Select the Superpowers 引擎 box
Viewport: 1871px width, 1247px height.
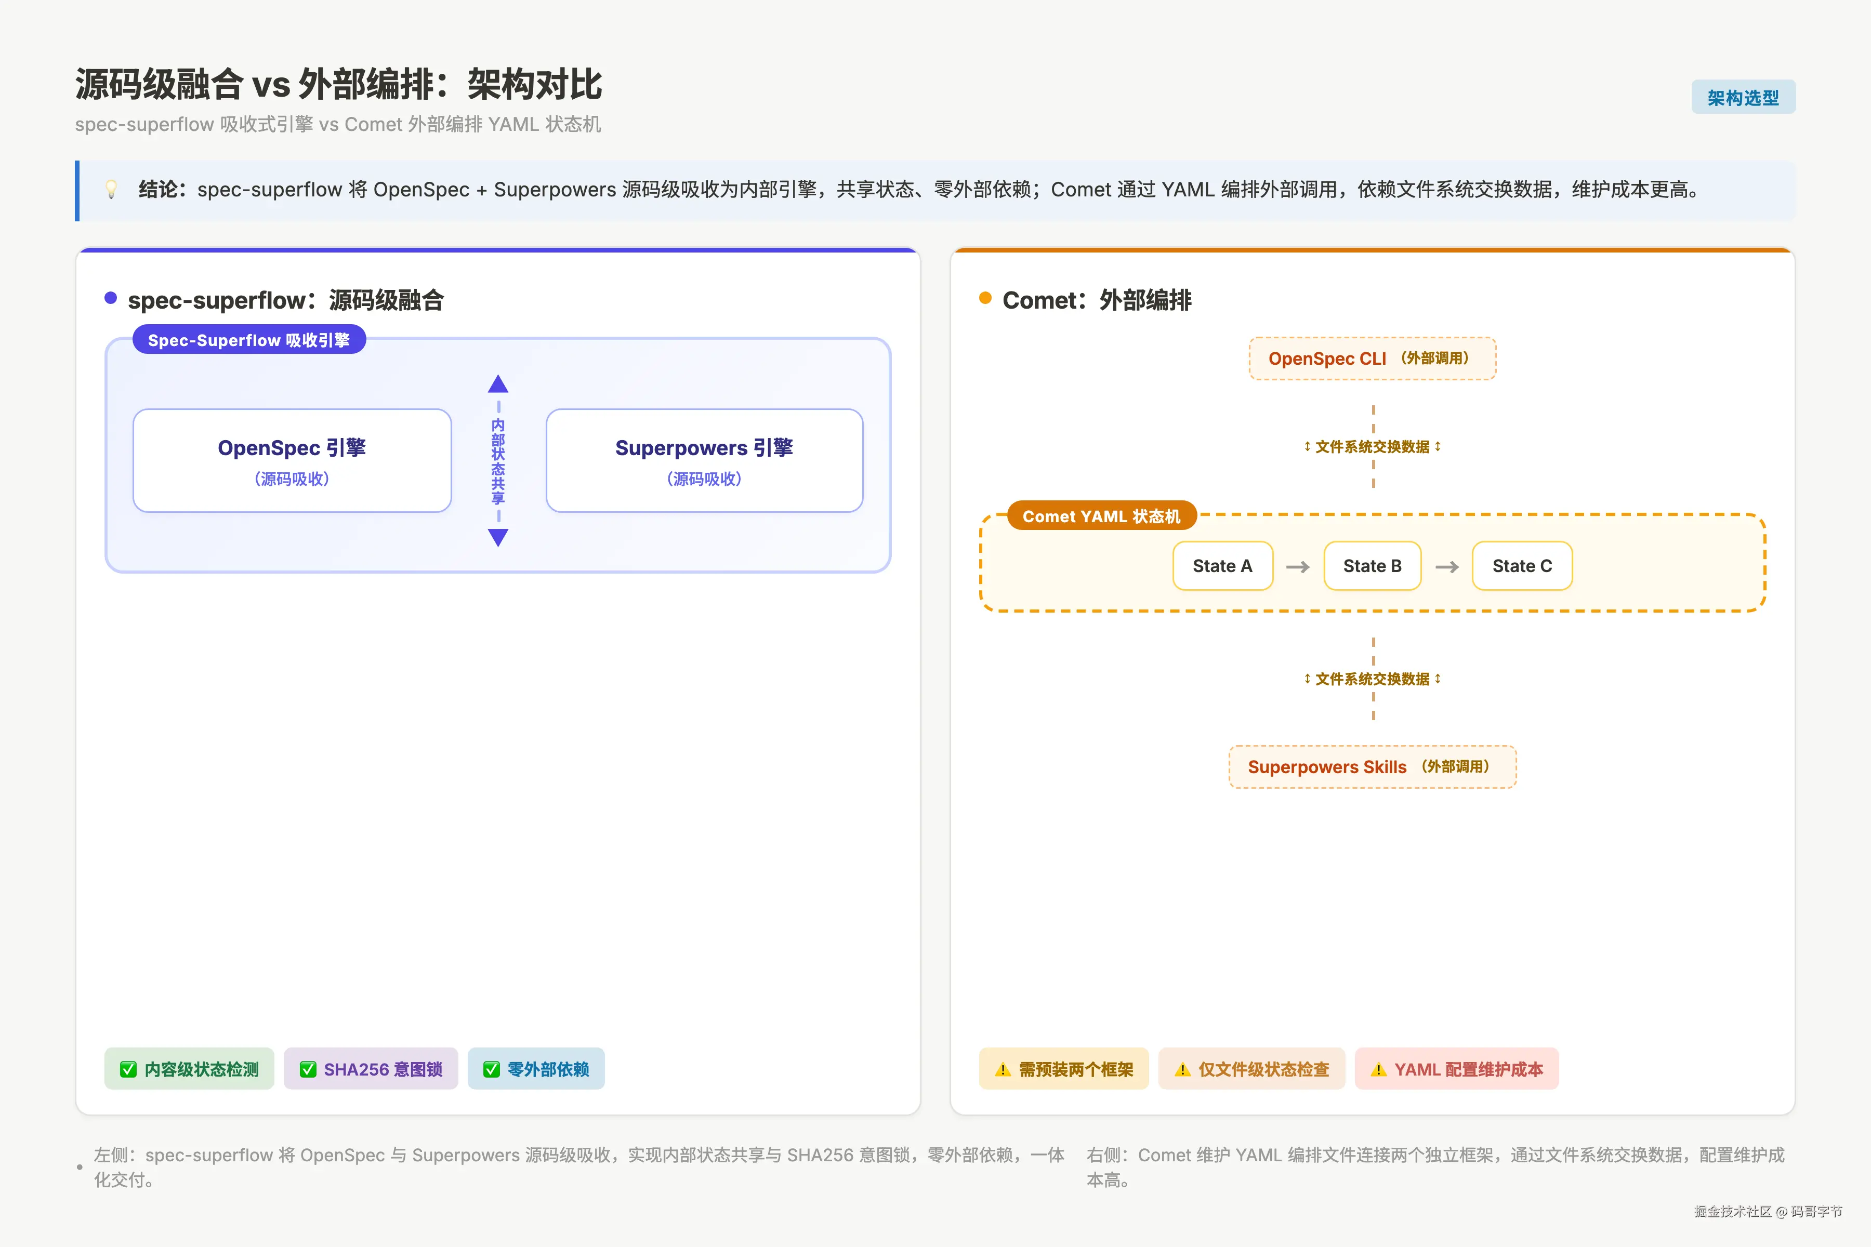[x=704, y=460]
